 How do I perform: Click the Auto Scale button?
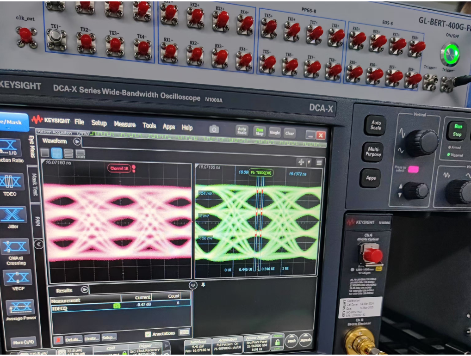click(x=242, y=131)
